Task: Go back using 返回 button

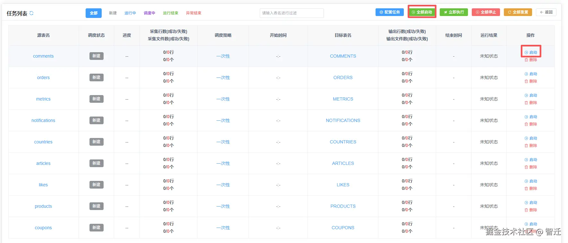Action: [x=546, y=12]
